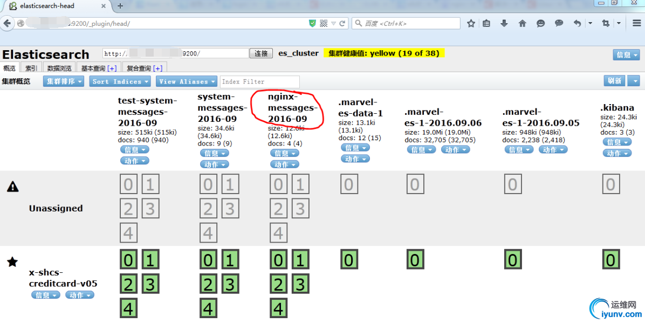Open 信息 menu for .kibana index
The image size is (645, 323).
click(617, 142)
